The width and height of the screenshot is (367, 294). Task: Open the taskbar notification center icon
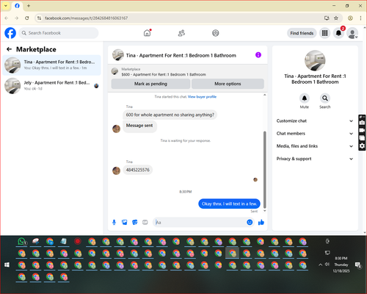click(358, 265)
